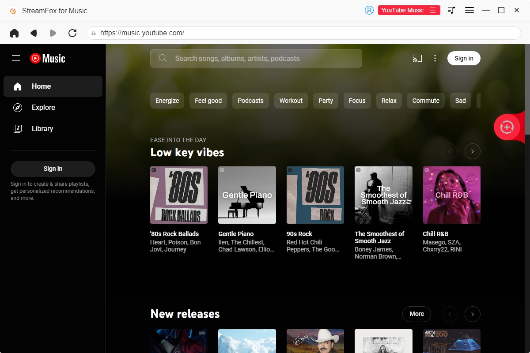Click the New releases heading

[x=185, y=314]
